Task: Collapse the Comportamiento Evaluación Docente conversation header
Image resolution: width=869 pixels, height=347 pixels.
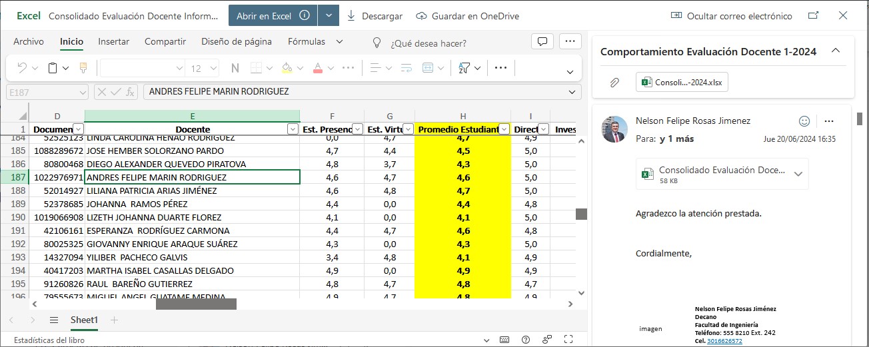Action: coord(836,51)
